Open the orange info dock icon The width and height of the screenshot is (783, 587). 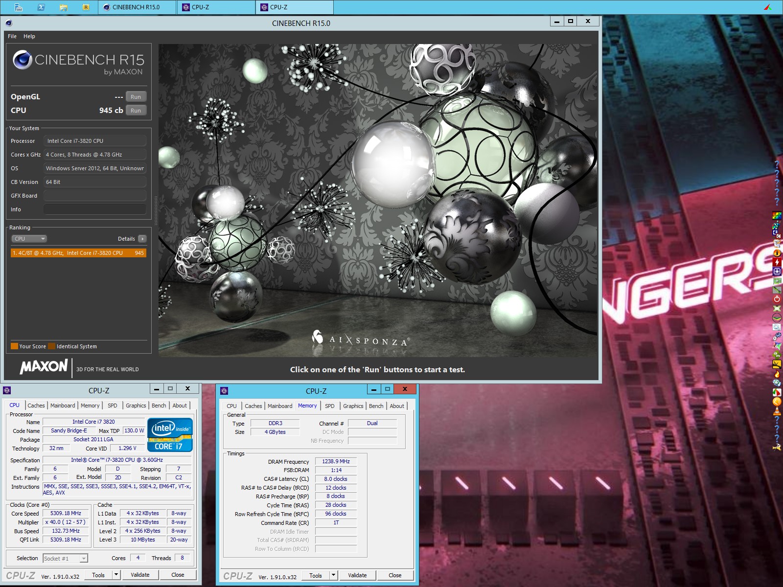click(x=777, y=253)
